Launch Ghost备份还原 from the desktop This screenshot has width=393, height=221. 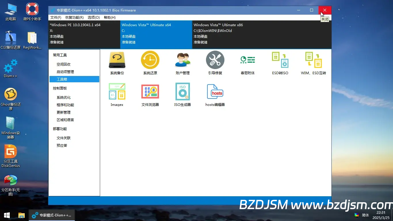[x=11, y=99]
